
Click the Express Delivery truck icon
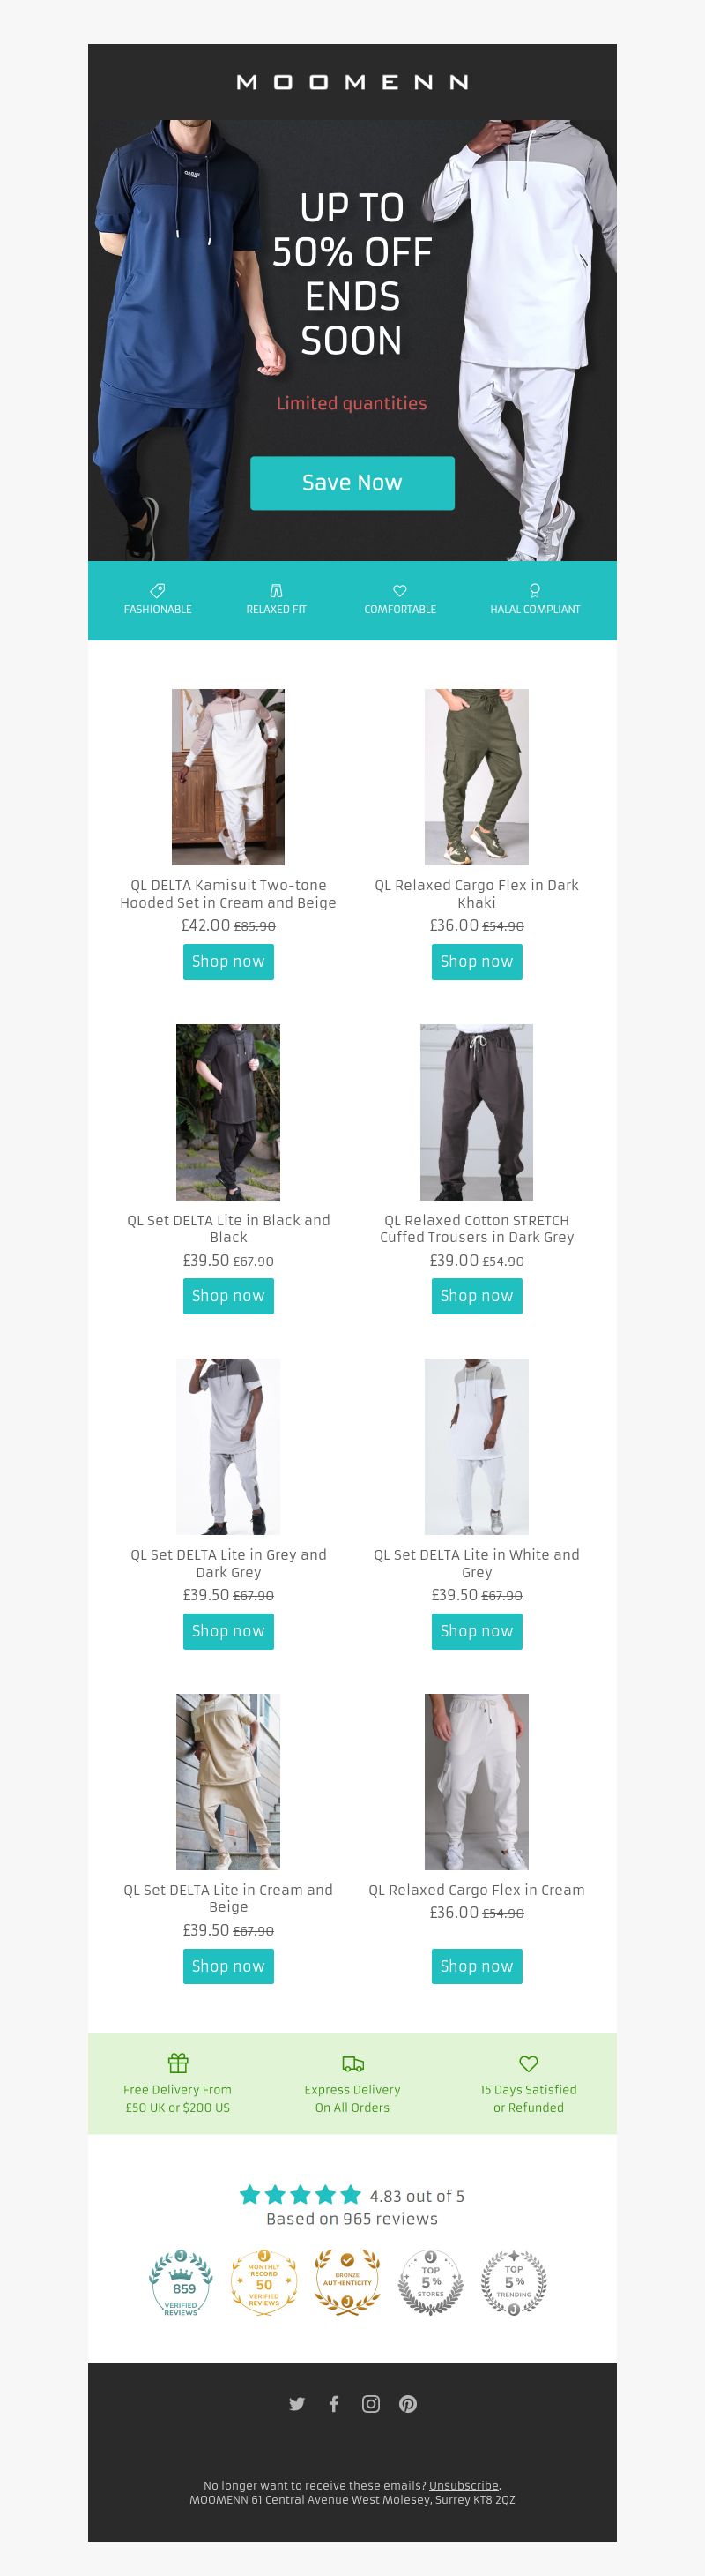click(352, 2063)
